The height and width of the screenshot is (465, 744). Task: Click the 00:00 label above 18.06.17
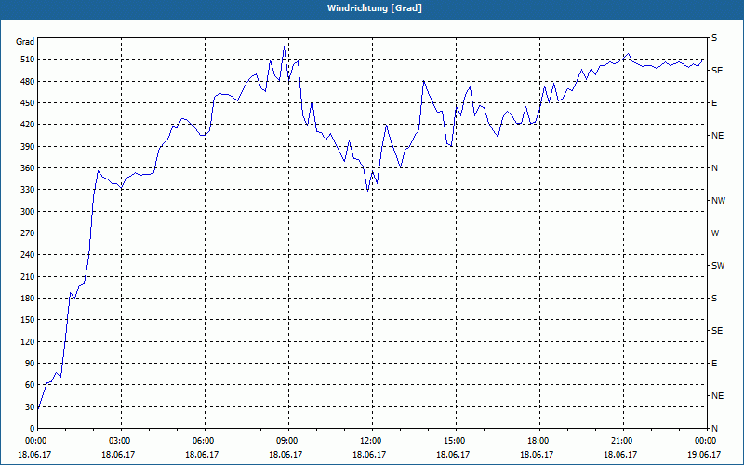point(35,440)
